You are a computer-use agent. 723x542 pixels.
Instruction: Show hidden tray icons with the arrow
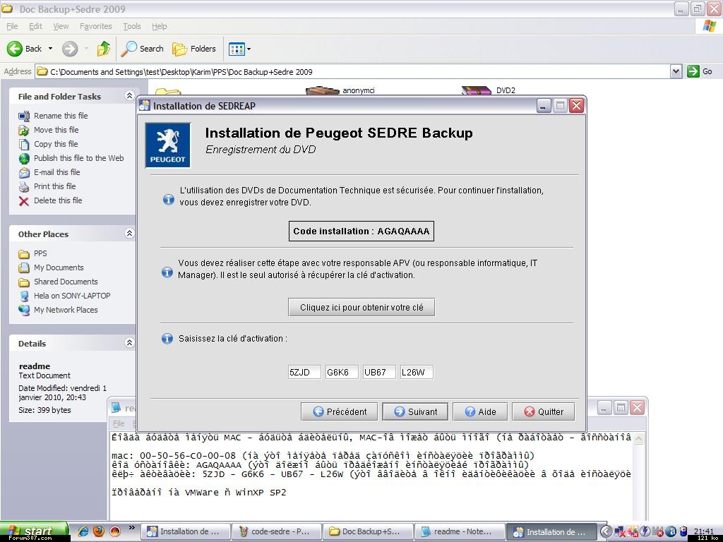(x=606, y=531)
